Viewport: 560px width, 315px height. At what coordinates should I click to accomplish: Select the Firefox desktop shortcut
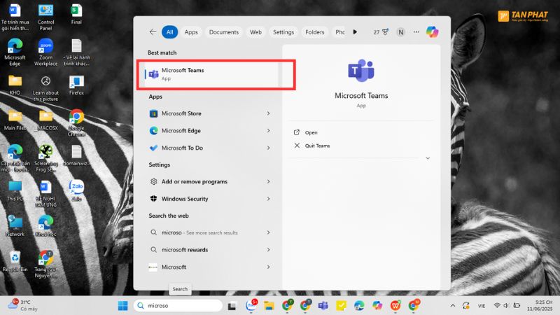point(76,85)
